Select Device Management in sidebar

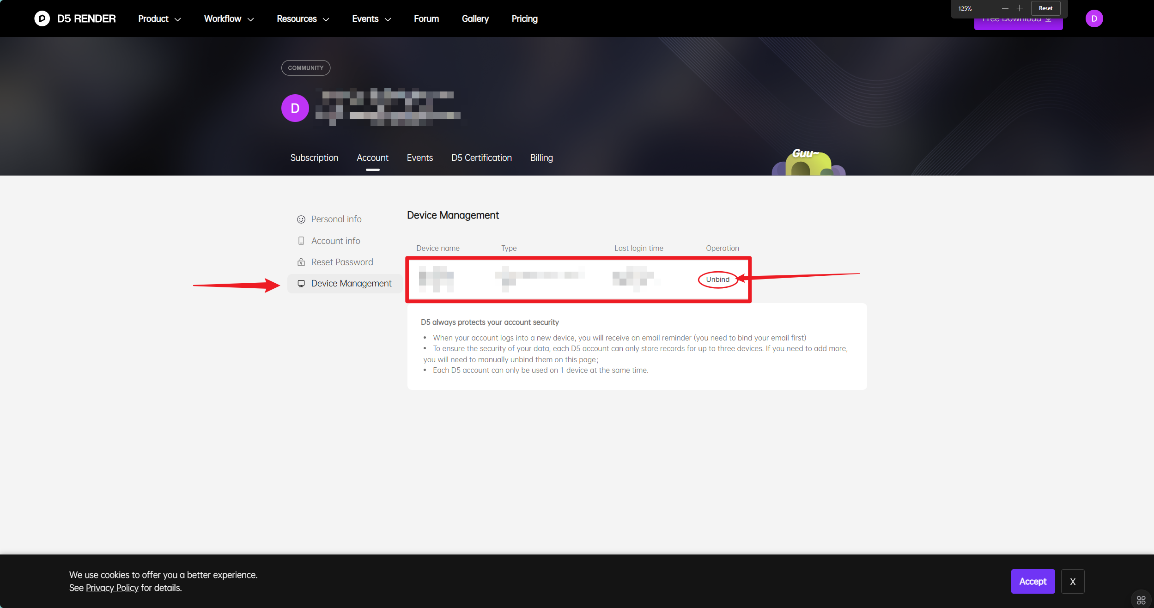(x=345, y=283)
